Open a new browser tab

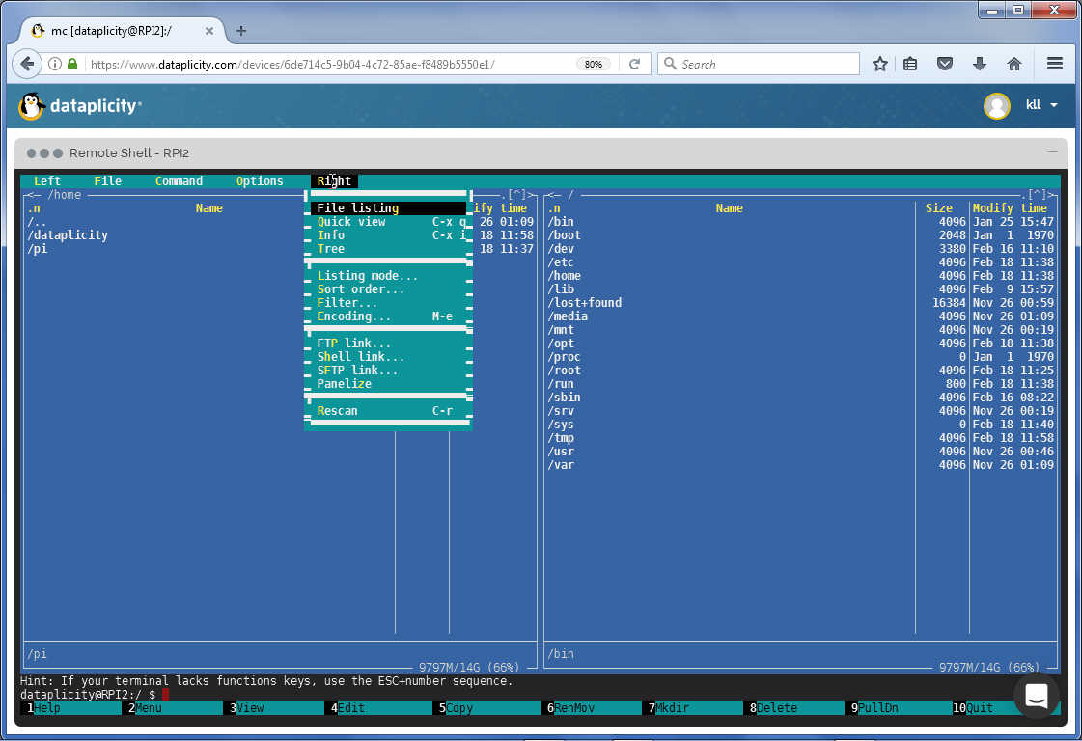click(x=241, y=30)
